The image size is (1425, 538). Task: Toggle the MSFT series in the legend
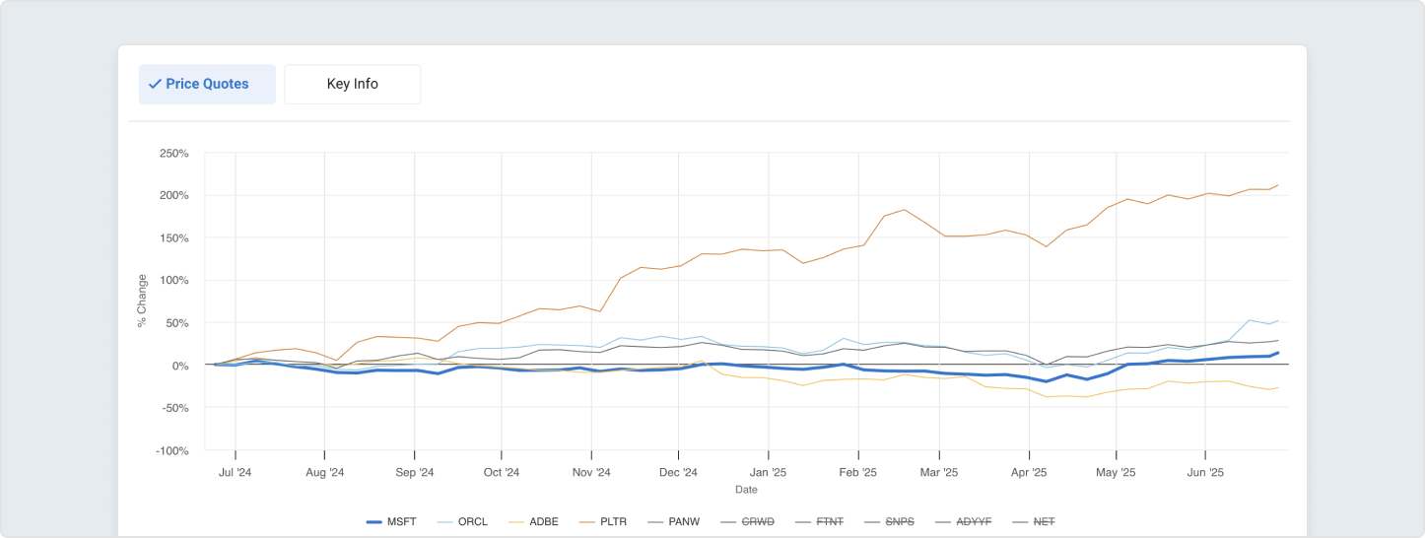tap(402, 521)
